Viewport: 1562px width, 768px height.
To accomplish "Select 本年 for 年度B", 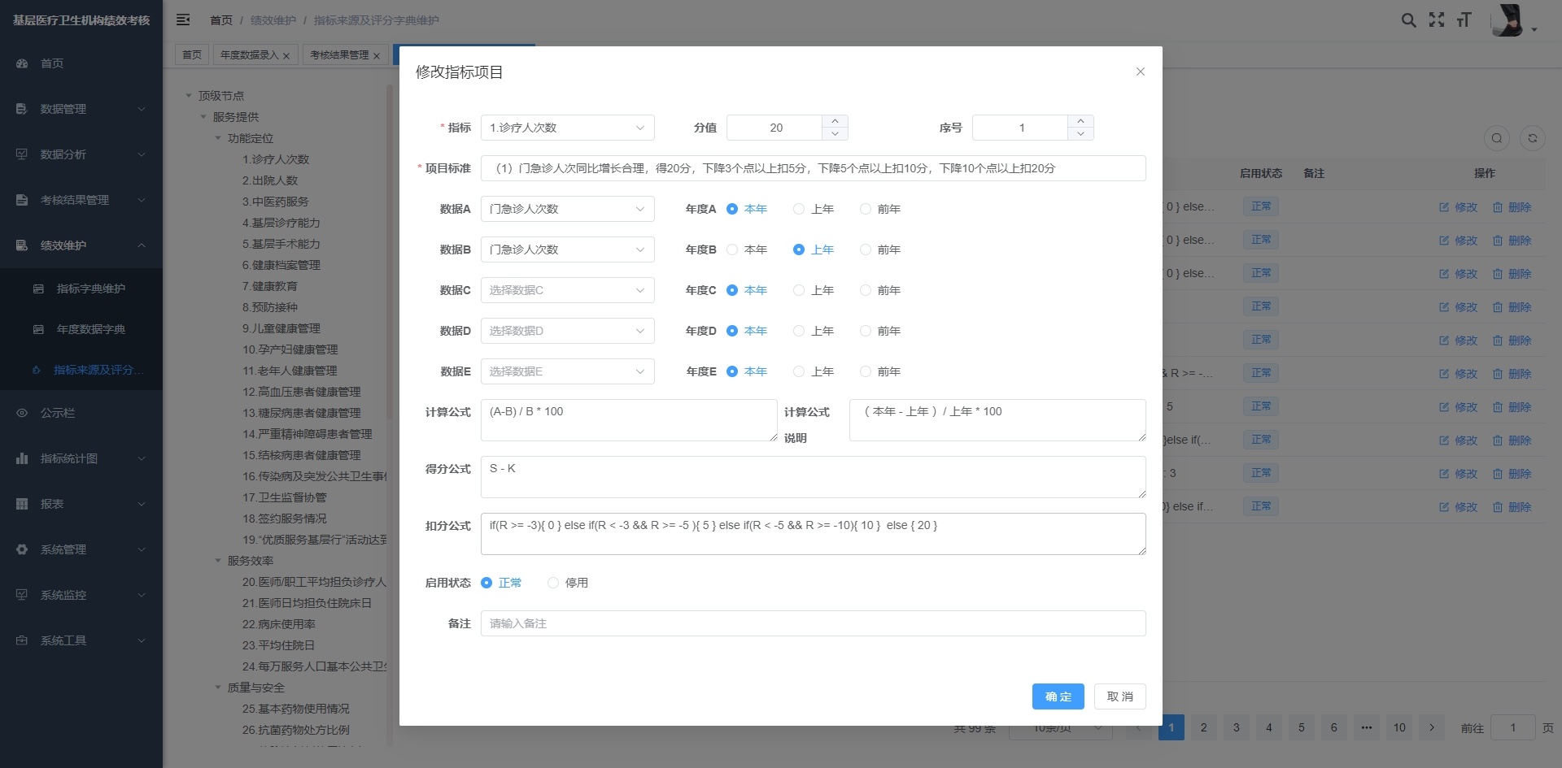I will 747,249.
